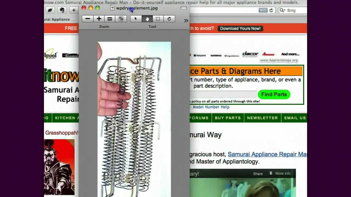
Task: Click the zoom to fit button
Action: pos(121,19)
